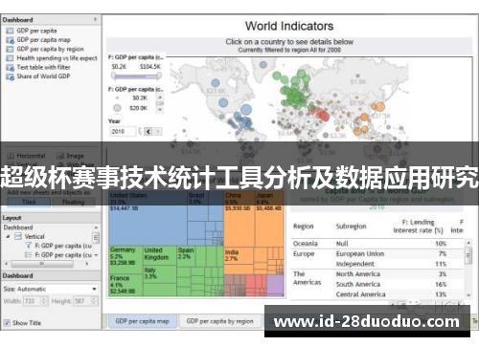Click Layout tree scroll up arrow
479x346 pixels.
pos(96,227)
